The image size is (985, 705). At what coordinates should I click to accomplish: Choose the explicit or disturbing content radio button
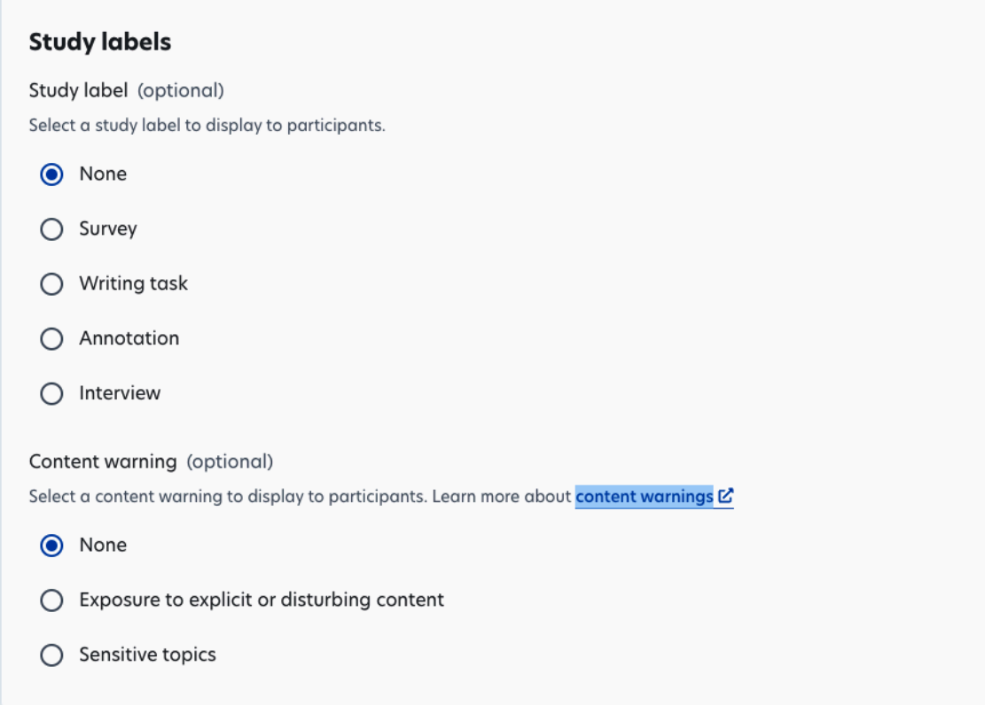tap(51, 600)
